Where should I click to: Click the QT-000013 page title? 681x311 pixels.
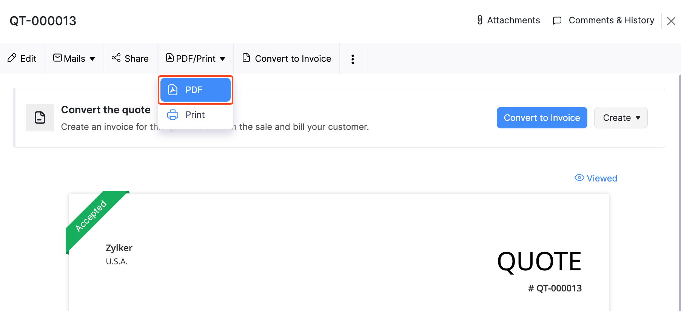coord(43,21)
